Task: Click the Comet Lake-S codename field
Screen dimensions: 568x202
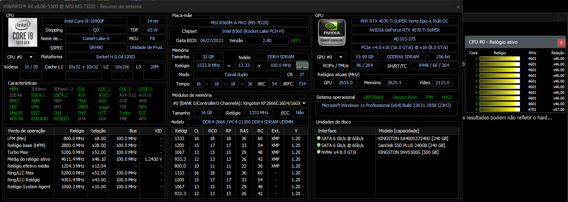Action: point(96,39)
